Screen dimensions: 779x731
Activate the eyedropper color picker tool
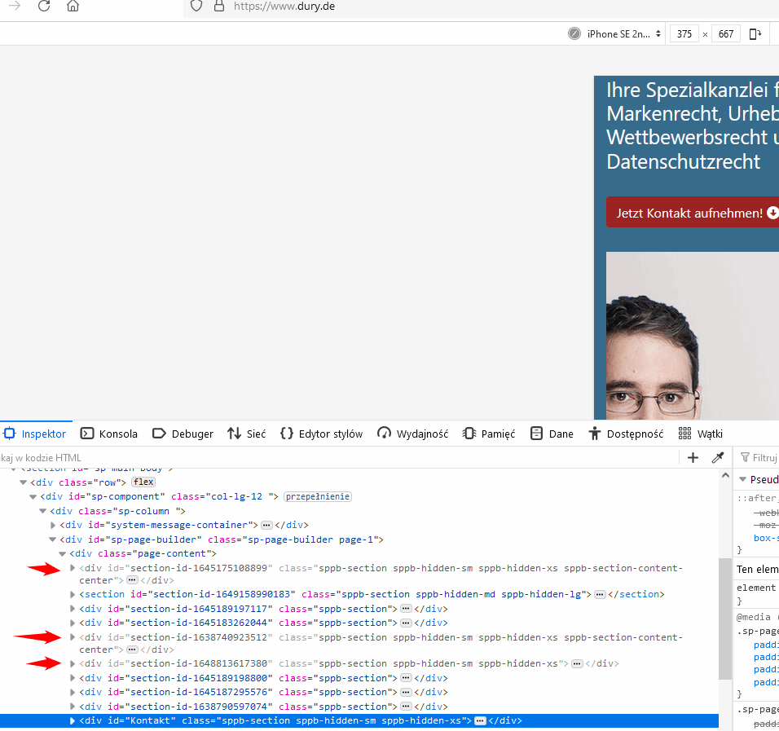tap(718, 458)
